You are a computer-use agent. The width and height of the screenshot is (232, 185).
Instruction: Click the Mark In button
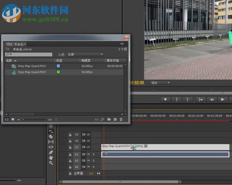177,99
